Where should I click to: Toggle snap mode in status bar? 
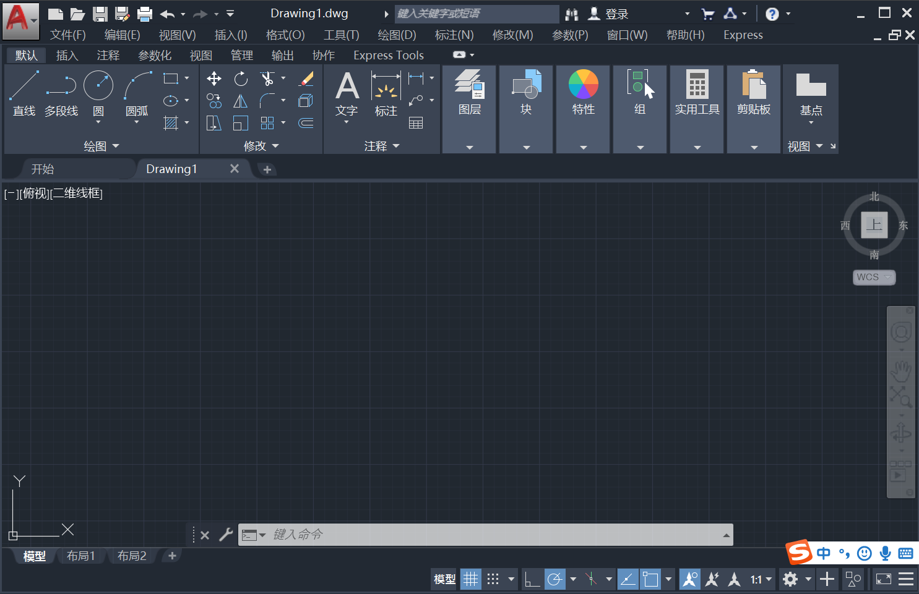coord(493,579)
